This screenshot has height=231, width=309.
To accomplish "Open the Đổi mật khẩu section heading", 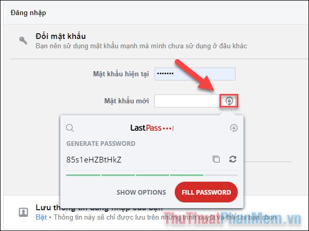I will [x=60, y=36].
